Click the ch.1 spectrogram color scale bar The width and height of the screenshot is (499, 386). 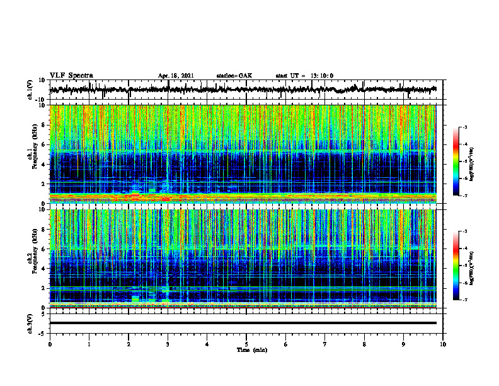[x=456, y=161]
